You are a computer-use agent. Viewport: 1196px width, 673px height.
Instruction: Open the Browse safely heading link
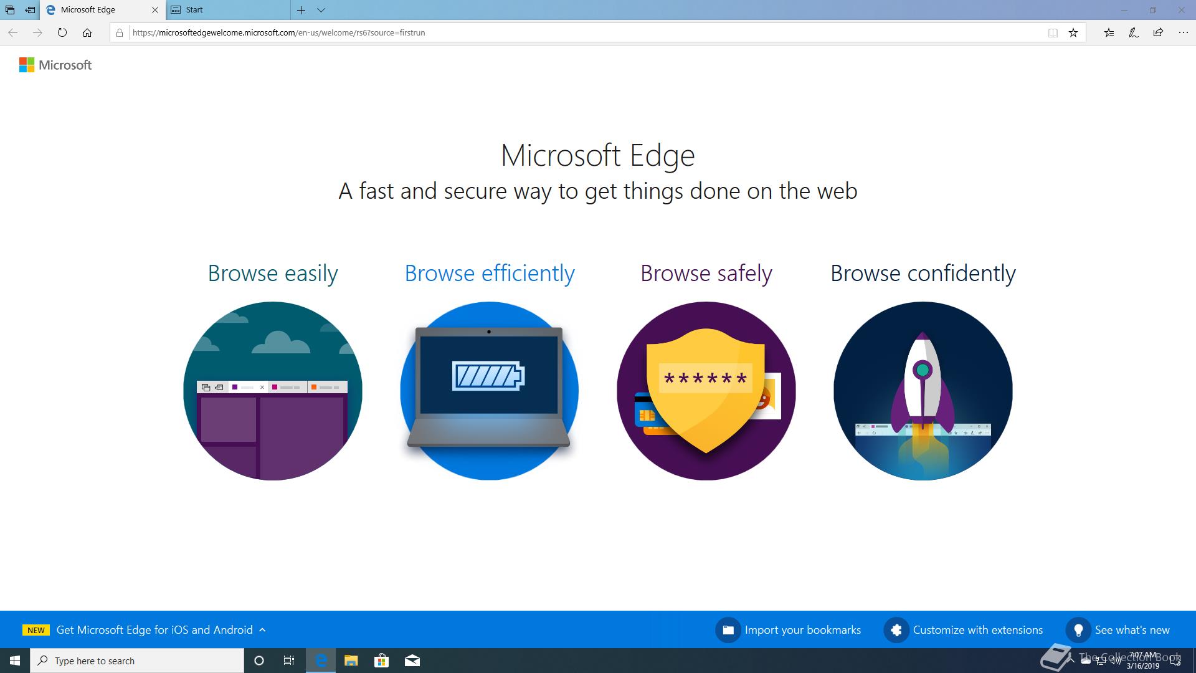coord(706,274)
